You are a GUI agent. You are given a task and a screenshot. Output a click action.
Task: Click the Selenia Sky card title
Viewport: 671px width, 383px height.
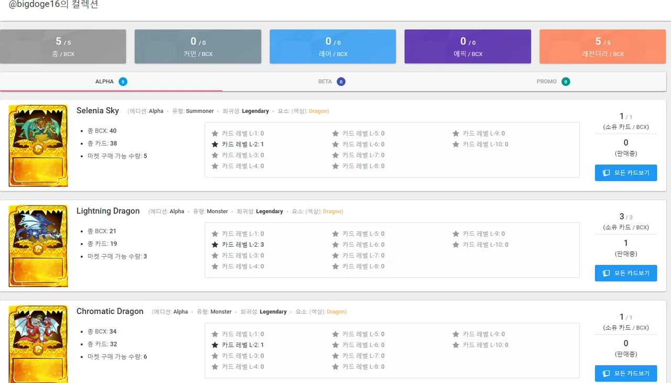pos(98,111)
